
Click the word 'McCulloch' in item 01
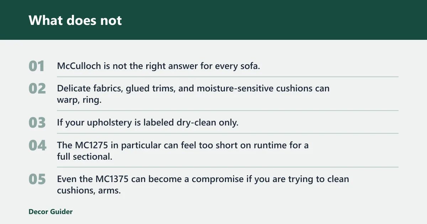pos(76,66)
